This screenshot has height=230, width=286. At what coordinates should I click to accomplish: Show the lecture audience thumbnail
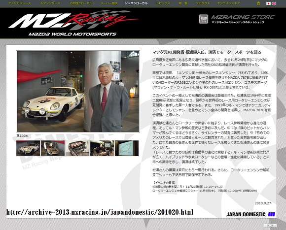(102, 148)
